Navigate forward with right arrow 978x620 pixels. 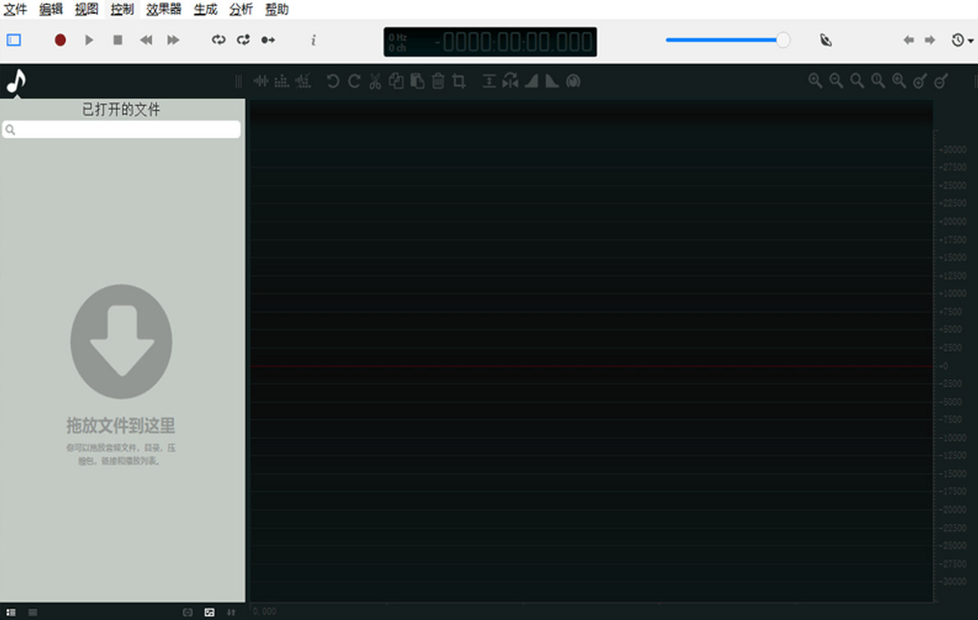930,40
